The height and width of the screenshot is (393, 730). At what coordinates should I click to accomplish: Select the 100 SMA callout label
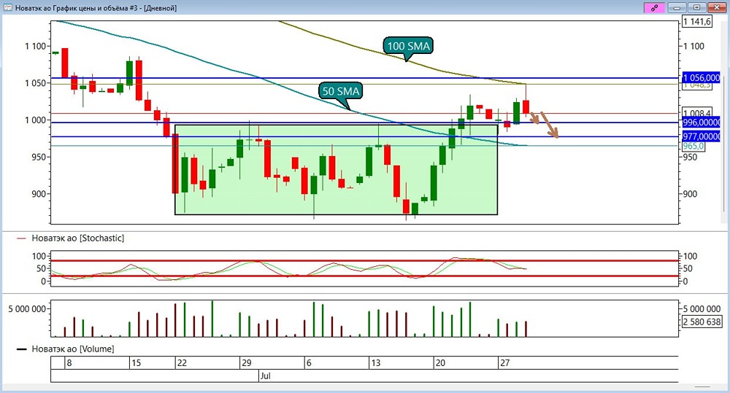(408, 46)
